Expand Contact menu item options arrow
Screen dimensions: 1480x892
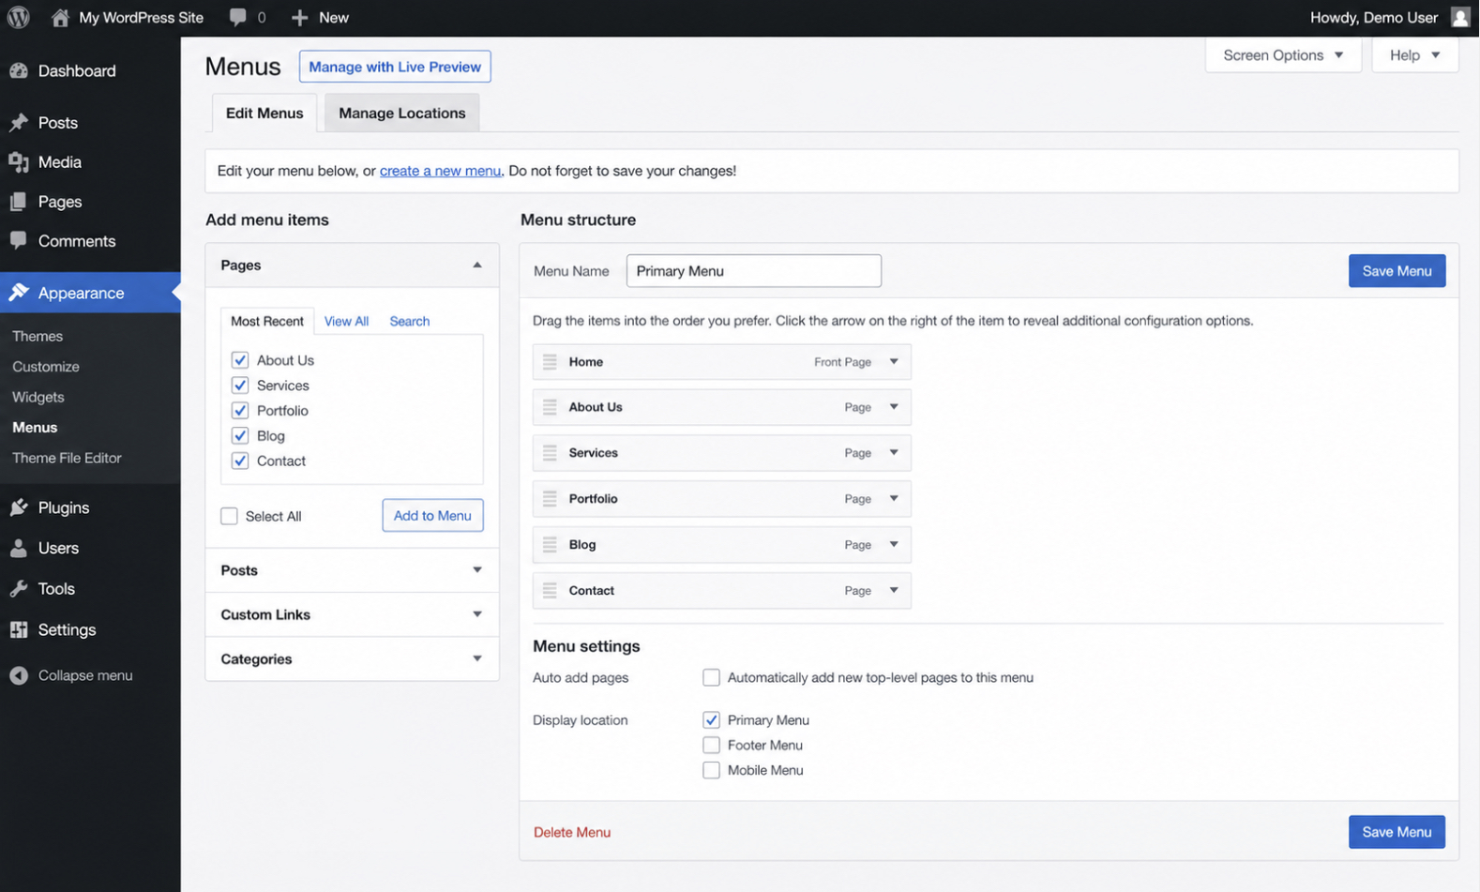pos(894,591)
